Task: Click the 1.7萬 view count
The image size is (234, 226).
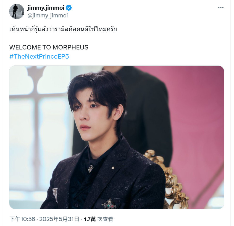Action: click(x=90, y=219)
